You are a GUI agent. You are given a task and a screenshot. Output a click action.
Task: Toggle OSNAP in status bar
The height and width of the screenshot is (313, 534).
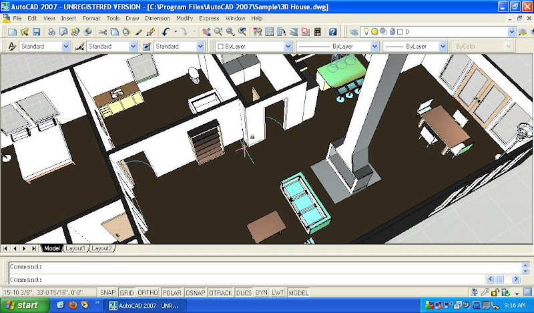click(195, 293)
